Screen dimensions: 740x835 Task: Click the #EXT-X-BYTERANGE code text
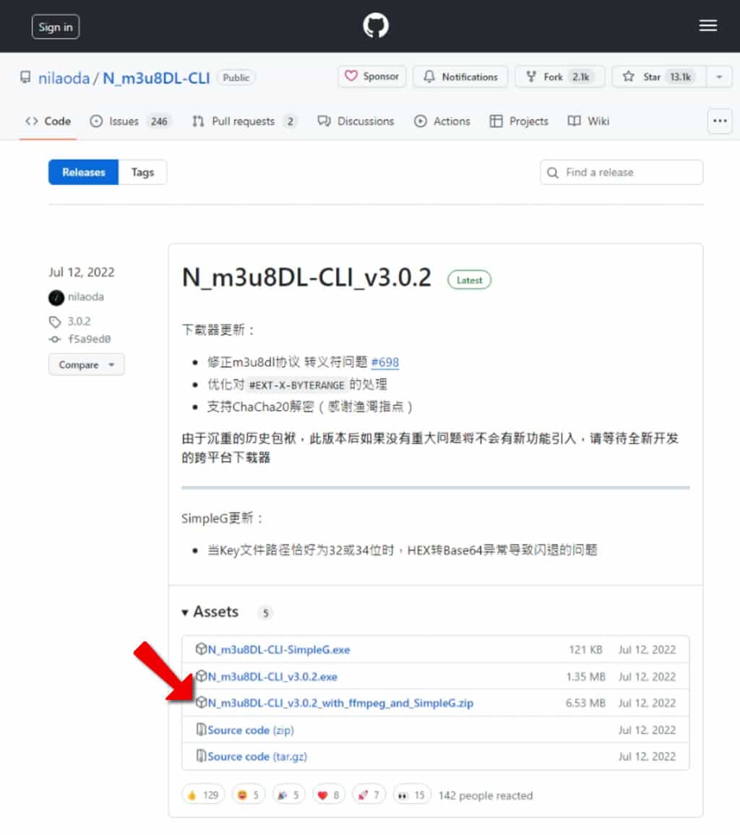pyautogui.click(x=296, y=385)
